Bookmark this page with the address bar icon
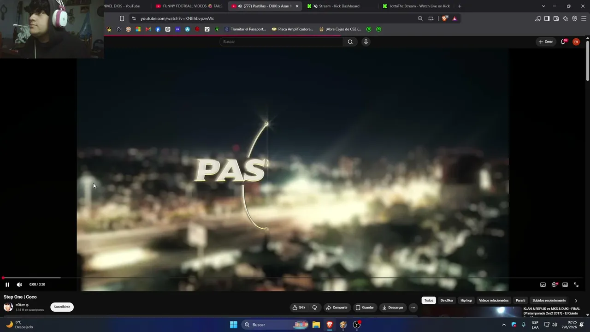This screenshot has width=590, height=332. 122,18
